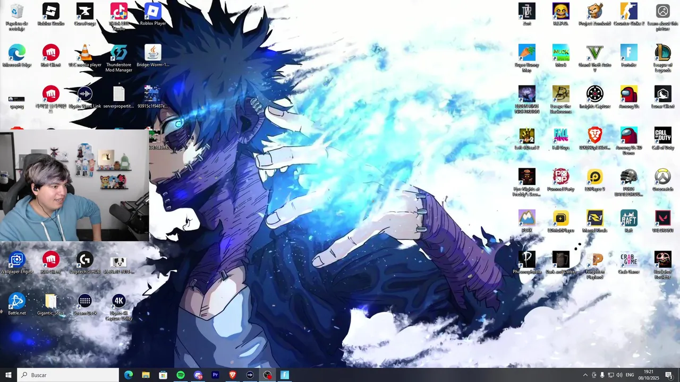
Task: Launch the Among Us shortcut
Action: pyautogui.click(x=629, y=97)
